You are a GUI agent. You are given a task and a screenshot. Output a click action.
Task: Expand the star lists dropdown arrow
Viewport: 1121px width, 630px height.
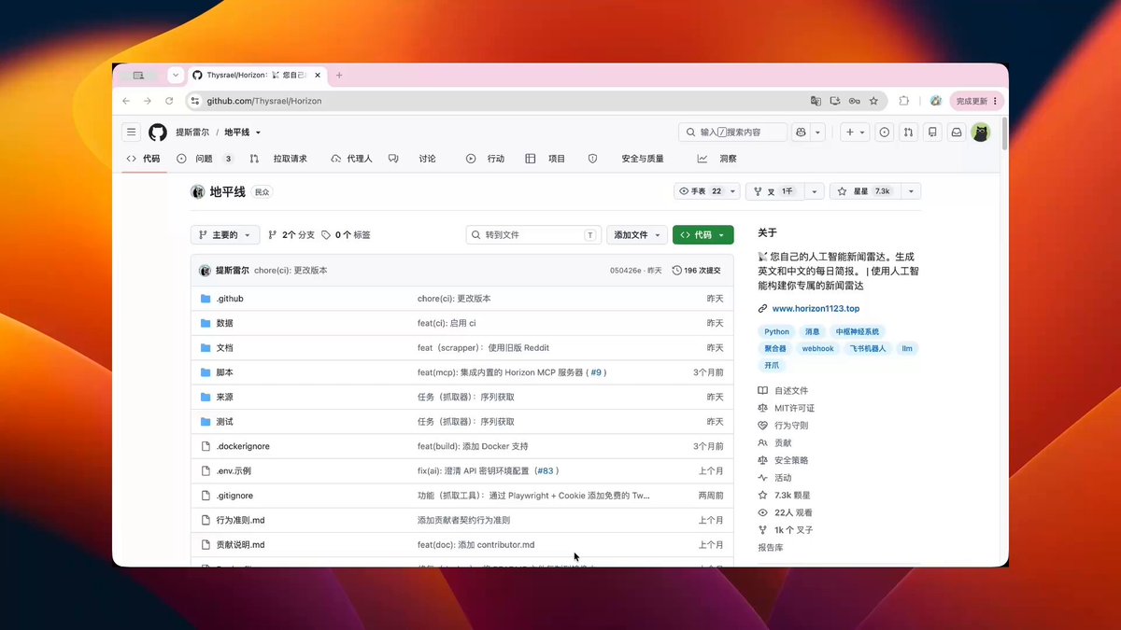point(911,191)
